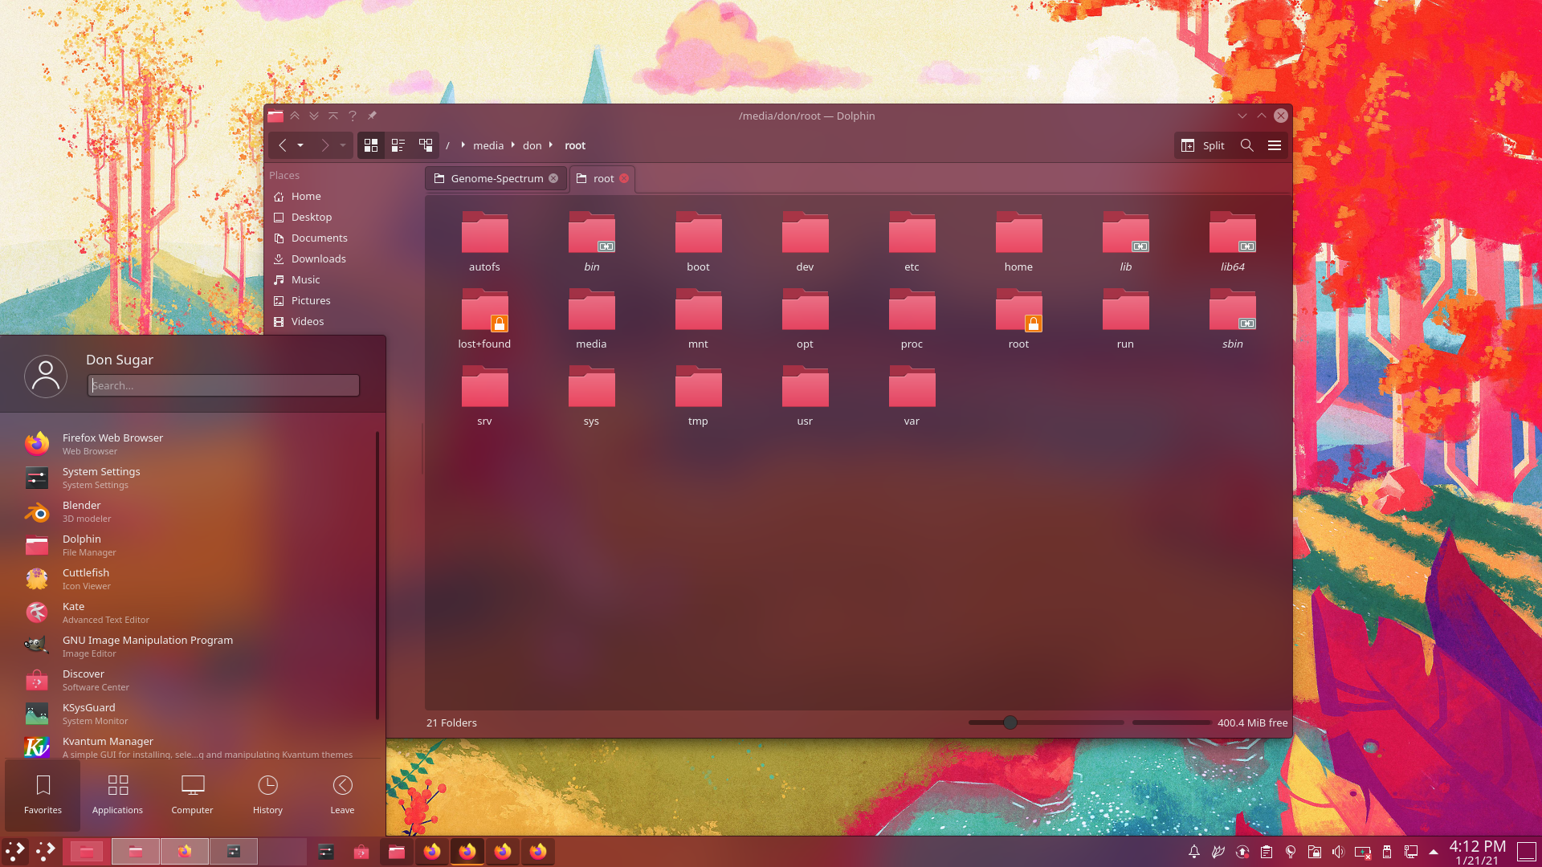Select the etc folder
The height and width of the screenshot is (867, 1542).
tap(912, 241)
